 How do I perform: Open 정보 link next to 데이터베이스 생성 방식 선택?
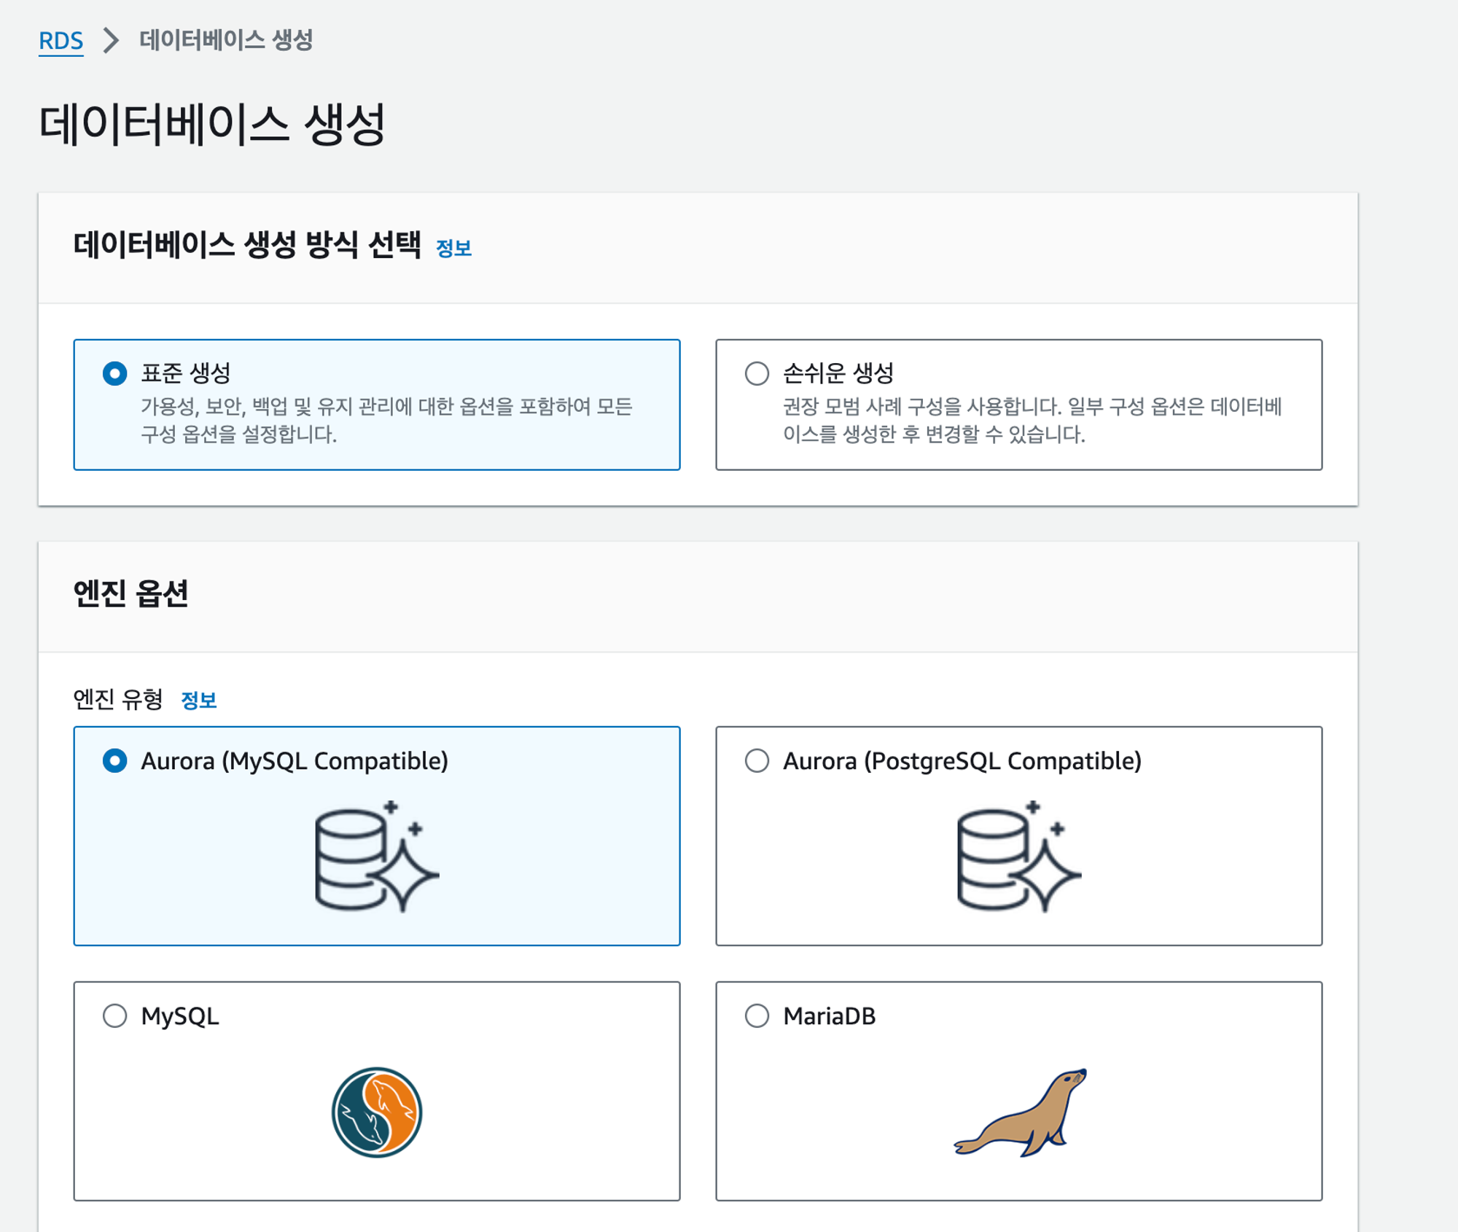[453, 249]
